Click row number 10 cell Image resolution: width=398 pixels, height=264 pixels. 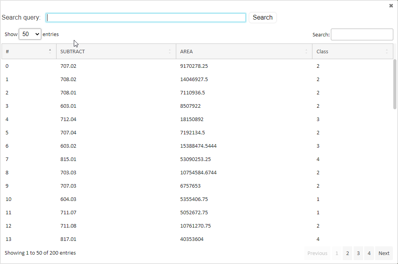click(8, 199)
